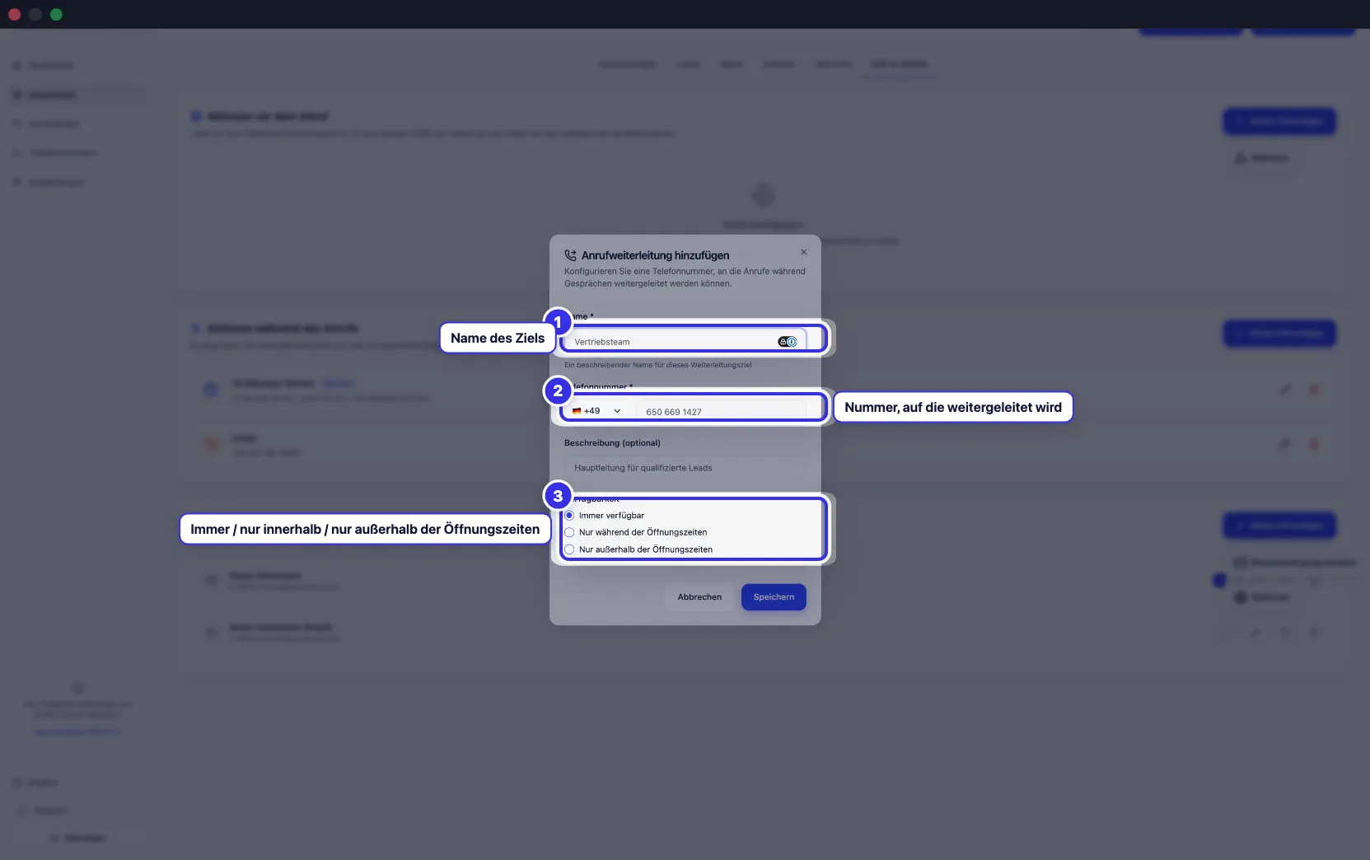This screenshot has width=1370, height=860.
Task: Click the Beschreibung description input field
Action: point(685,468)
